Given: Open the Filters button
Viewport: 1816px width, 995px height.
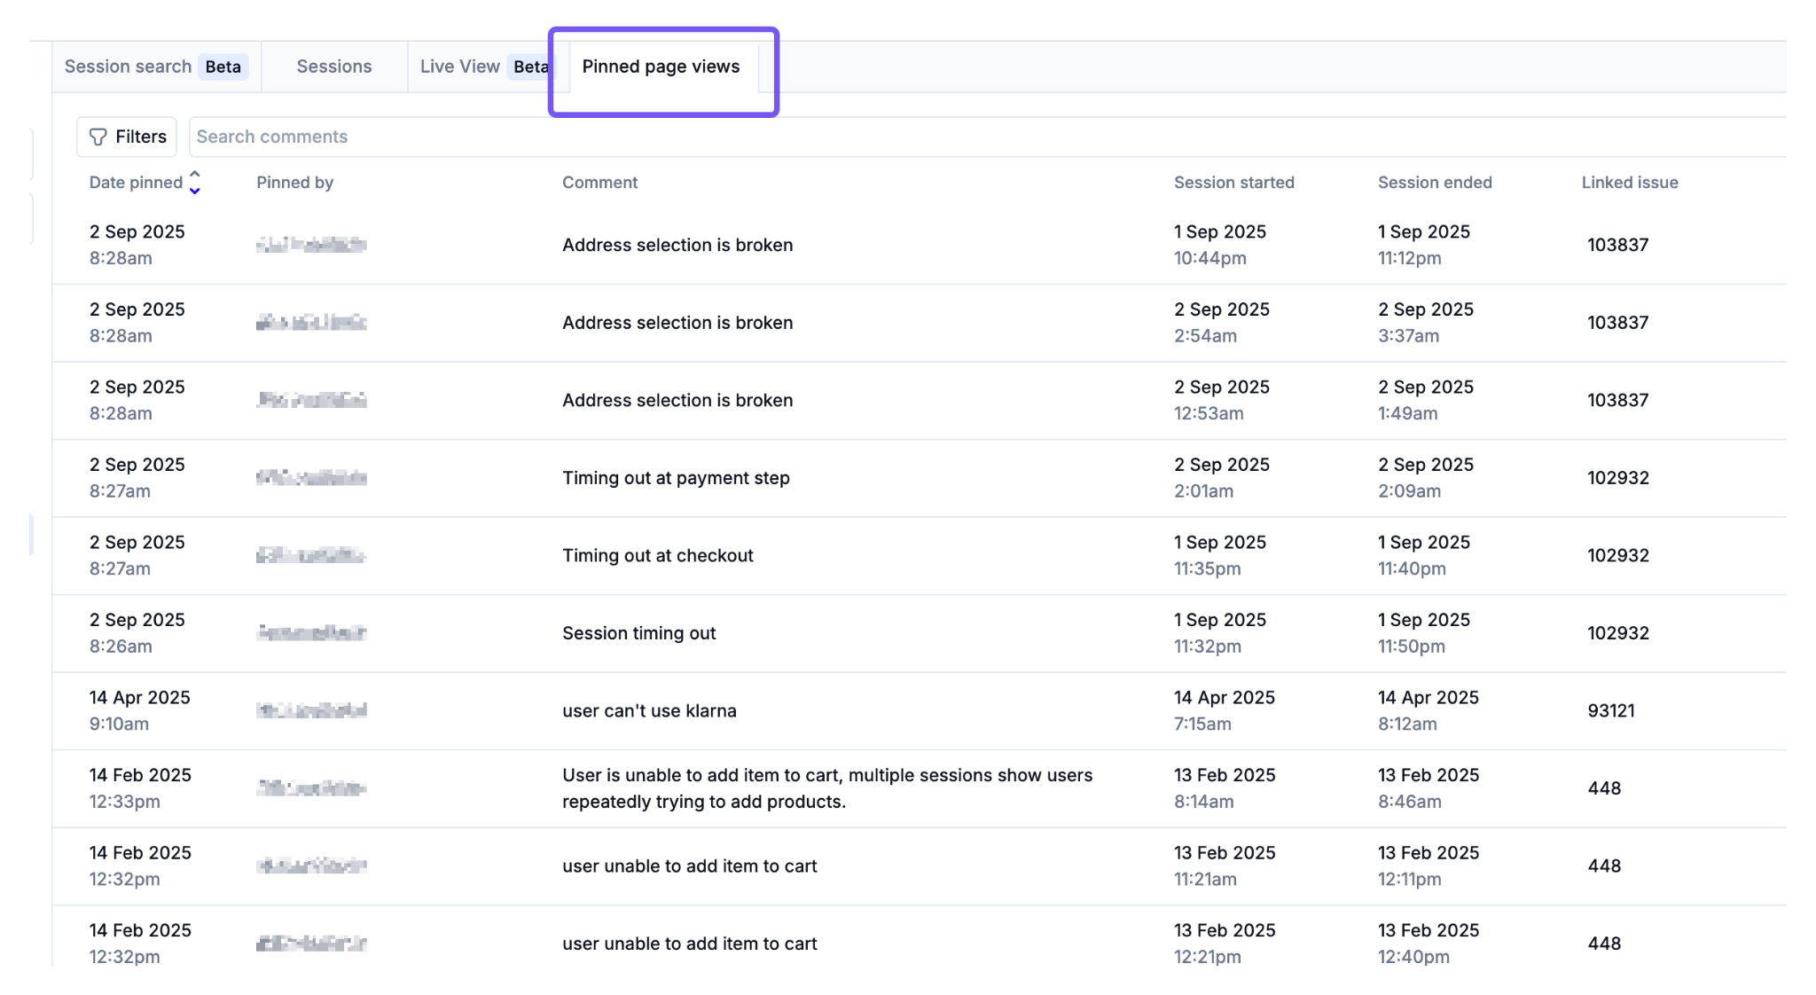Looking at the screenshot, I should click(127, 137).
